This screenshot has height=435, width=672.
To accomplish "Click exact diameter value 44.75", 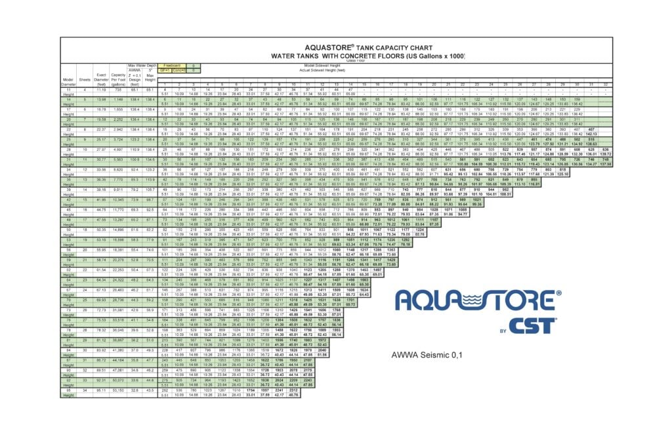I will (101, 210).
